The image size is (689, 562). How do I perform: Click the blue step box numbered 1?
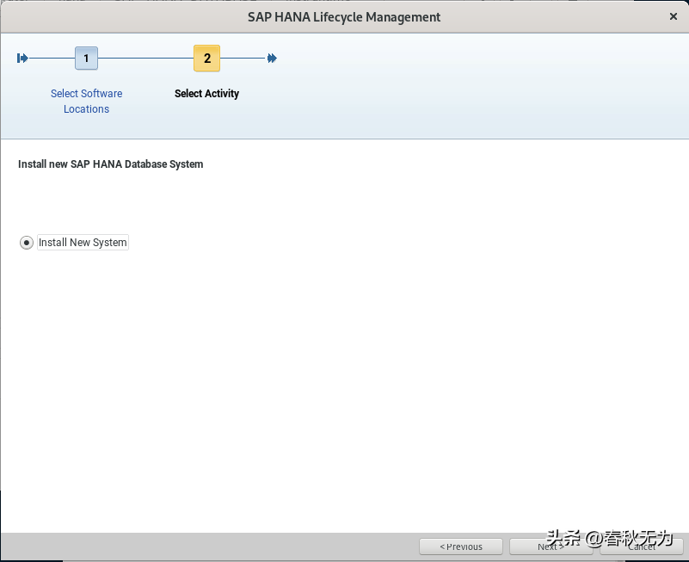coord(86,58)
